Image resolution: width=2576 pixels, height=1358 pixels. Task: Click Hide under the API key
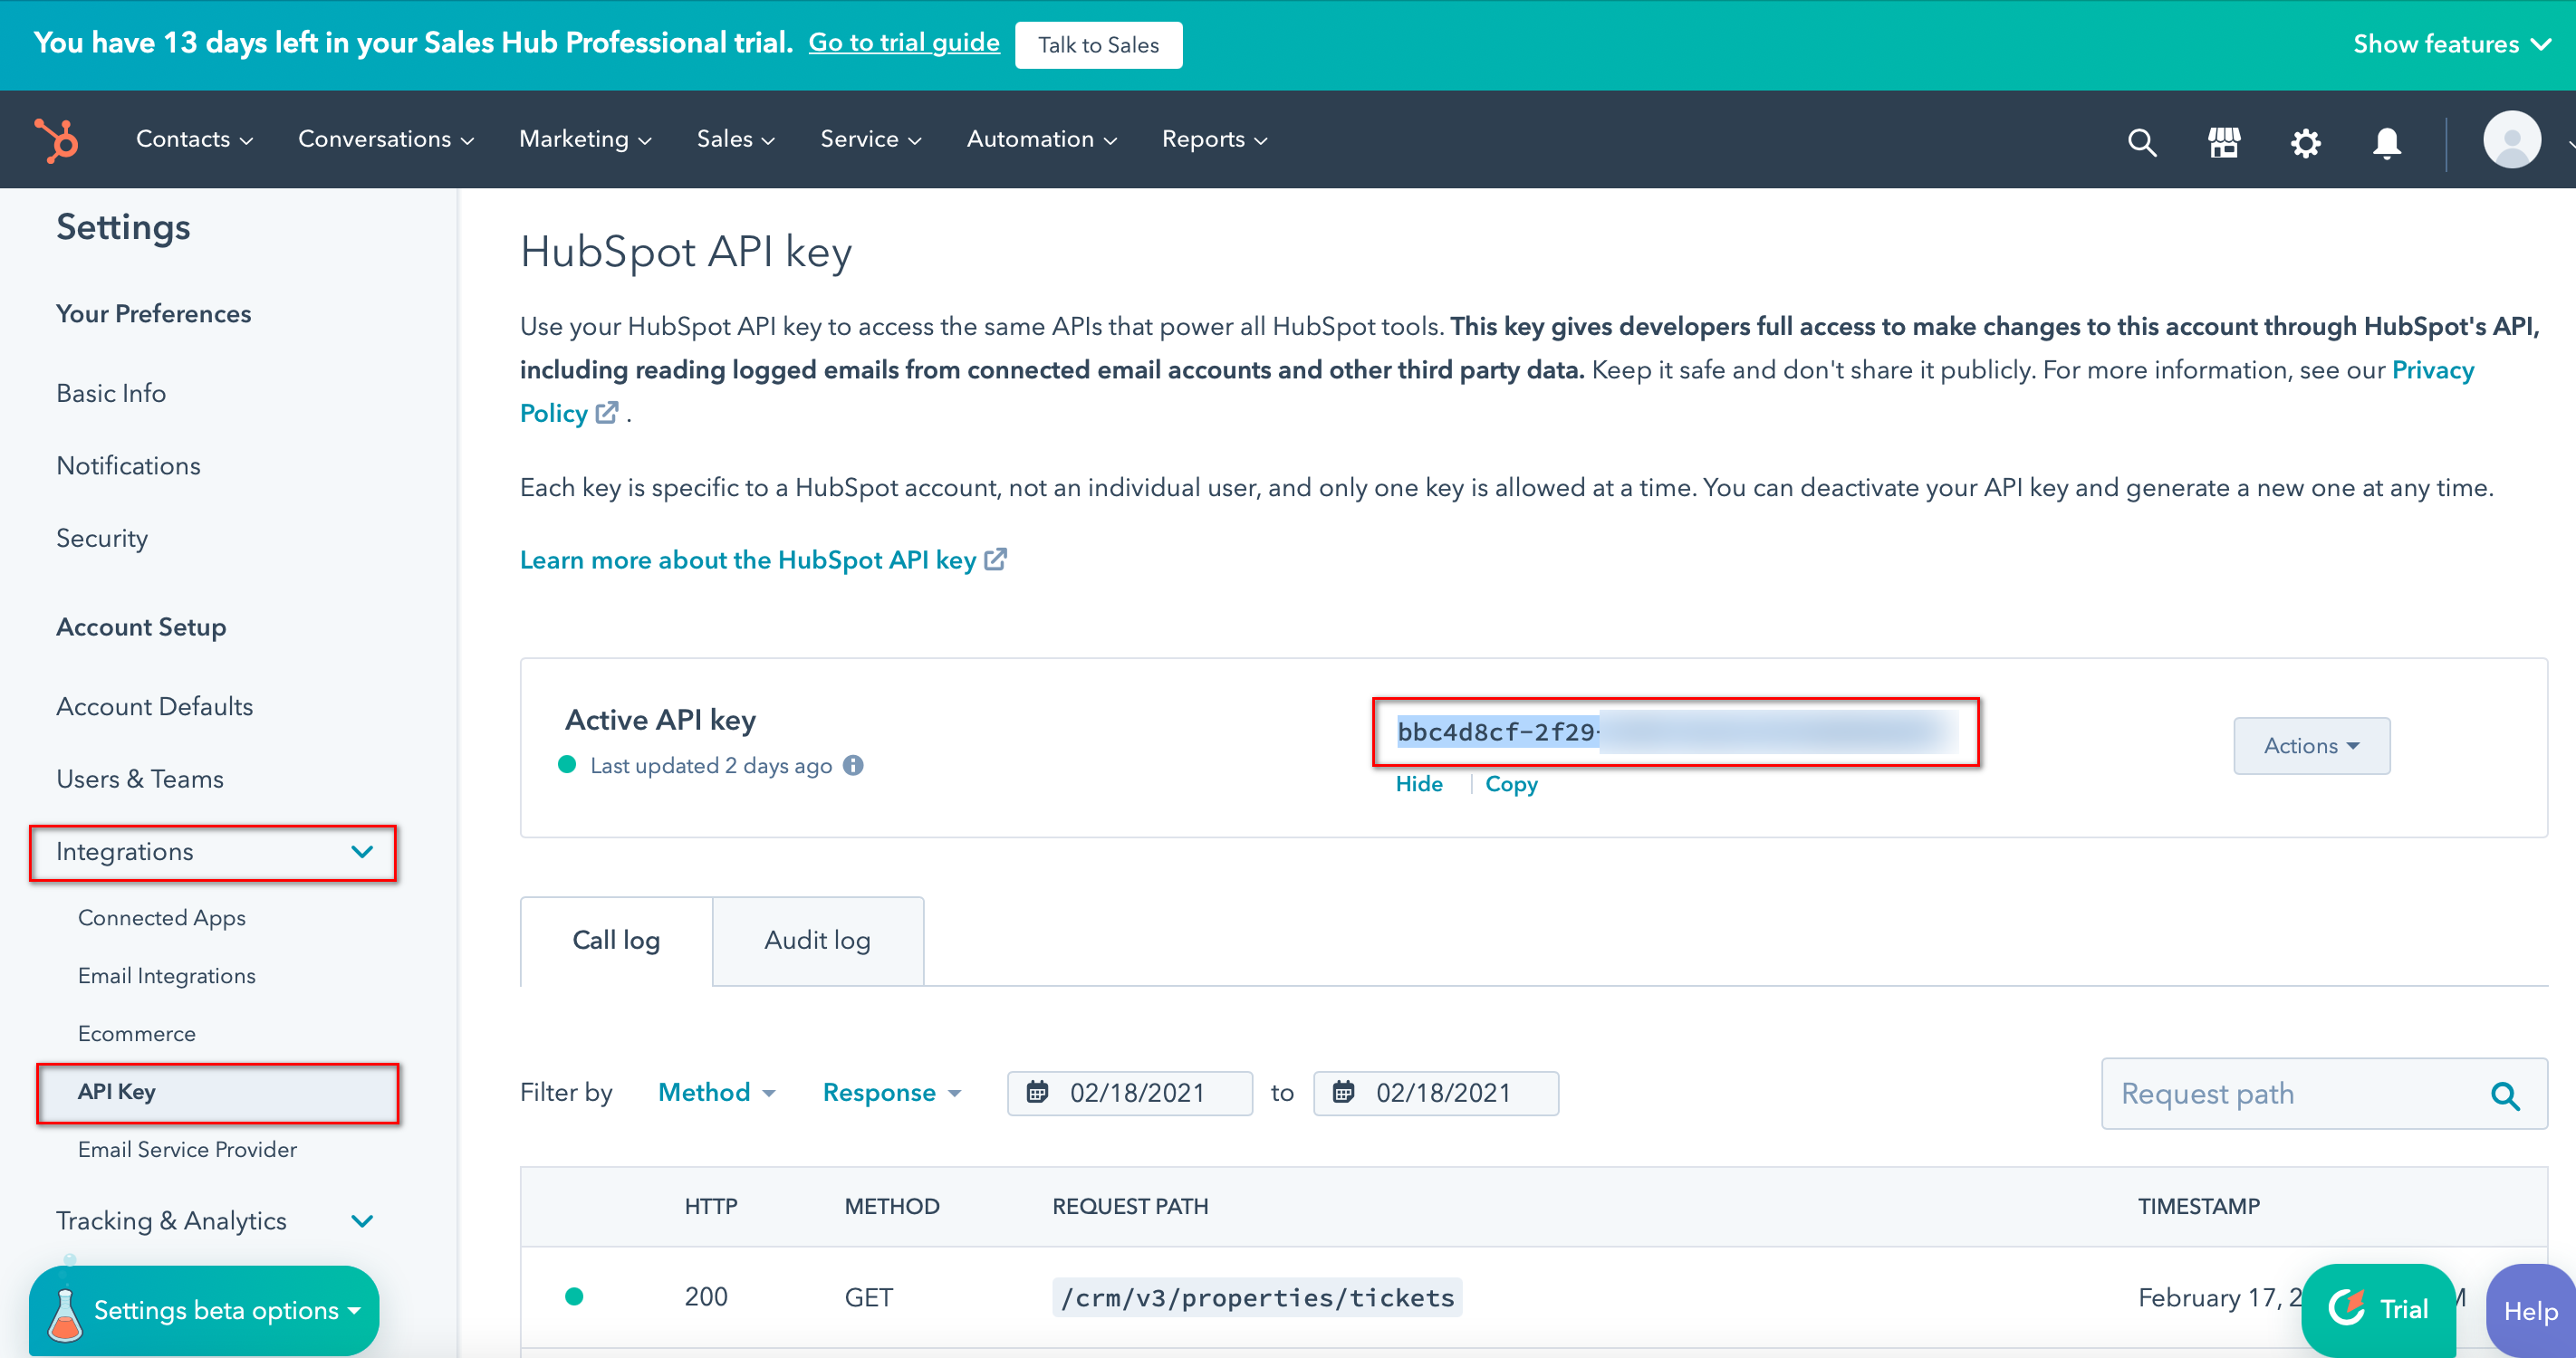click(1419, 784)
